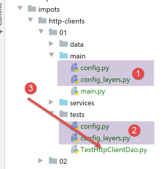Expand the 02 folder arrow
Image resolution: width=164 pixels, height=169 pixels.
(41, 161)
